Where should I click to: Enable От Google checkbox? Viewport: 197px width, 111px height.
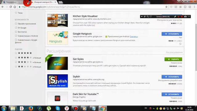tap(16, 27)
